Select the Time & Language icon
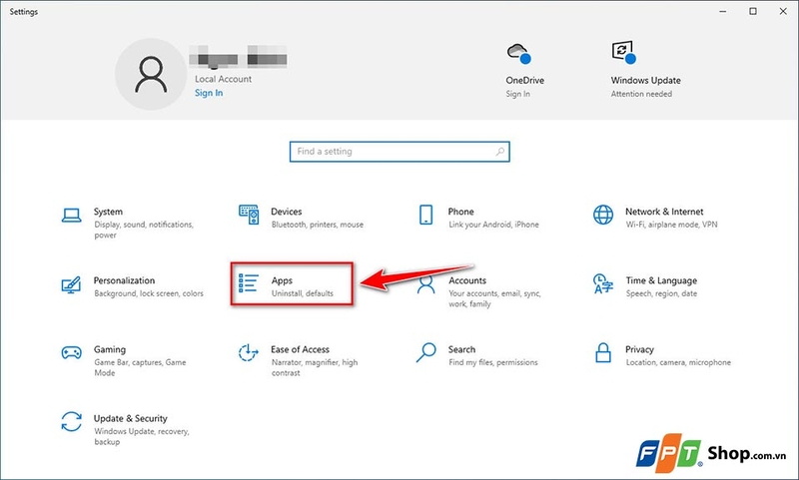 pyautogui.click(x=603, y=284)
